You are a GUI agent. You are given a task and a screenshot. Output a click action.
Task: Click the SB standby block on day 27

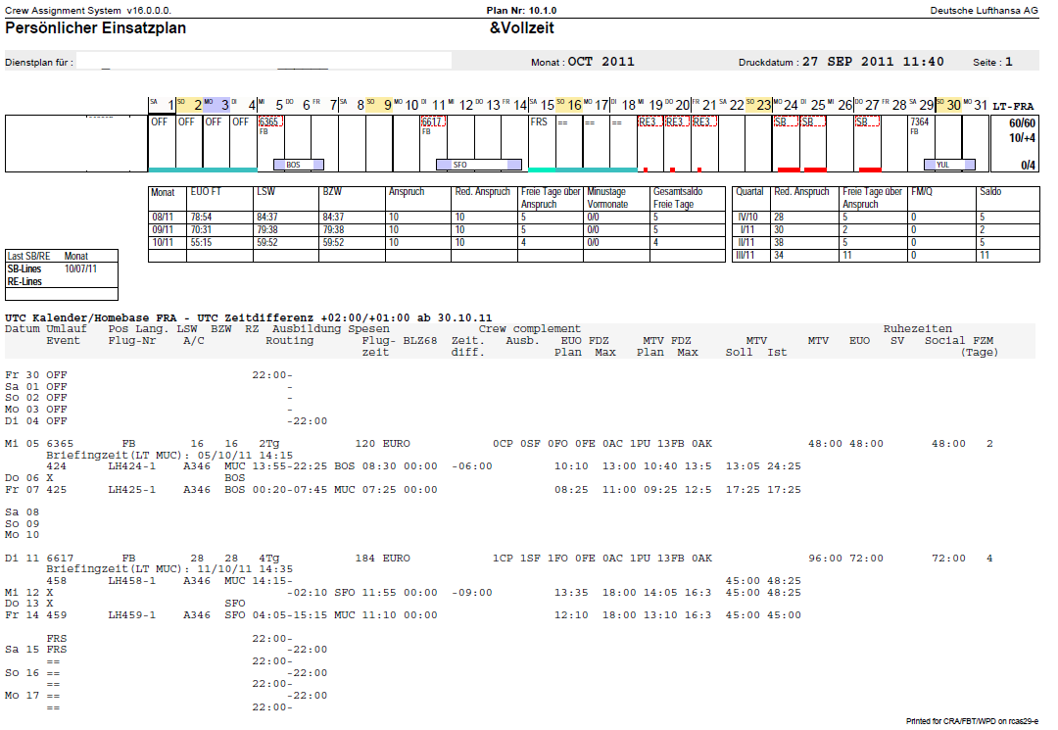click(866, 122)
